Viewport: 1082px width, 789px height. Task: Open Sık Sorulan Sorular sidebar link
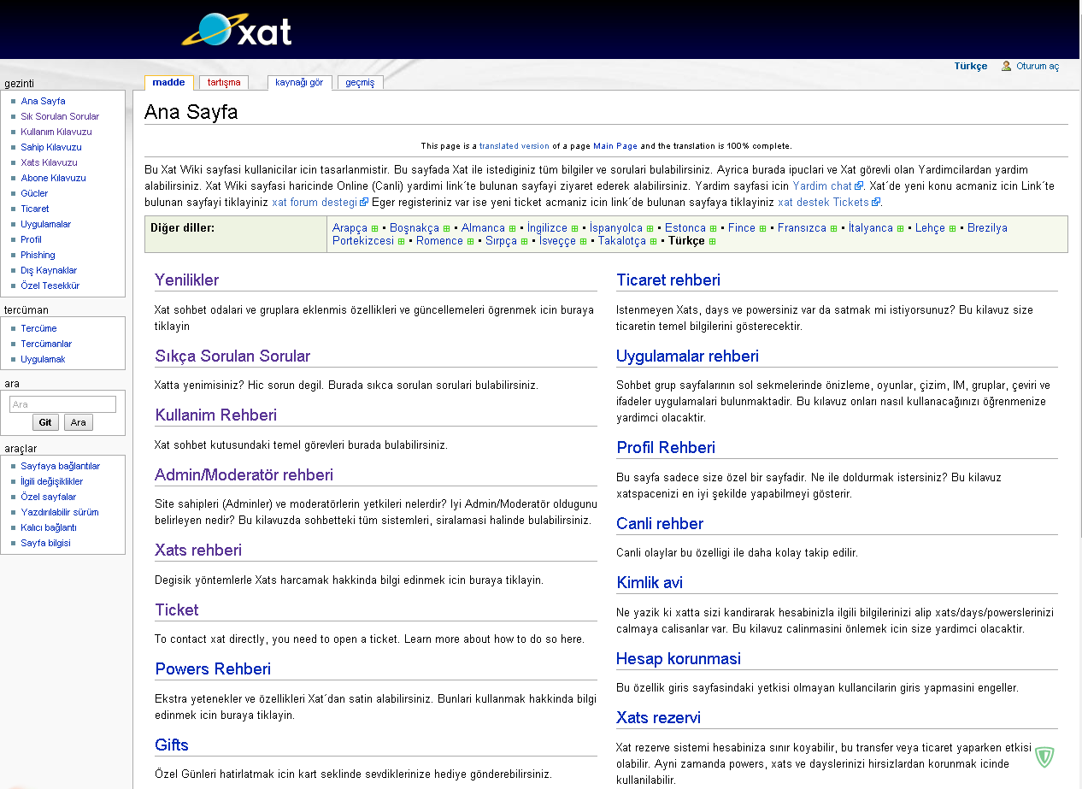click(x=60, y=116)
